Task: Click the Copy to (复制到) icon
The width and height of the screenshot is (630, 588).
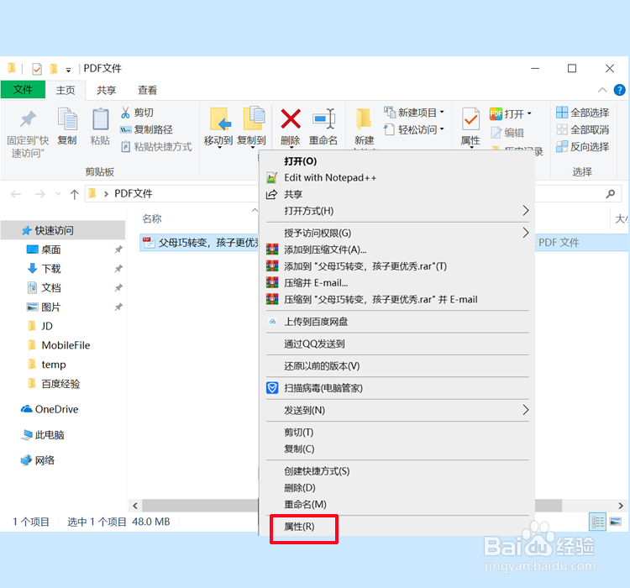Action: (253, 118)
